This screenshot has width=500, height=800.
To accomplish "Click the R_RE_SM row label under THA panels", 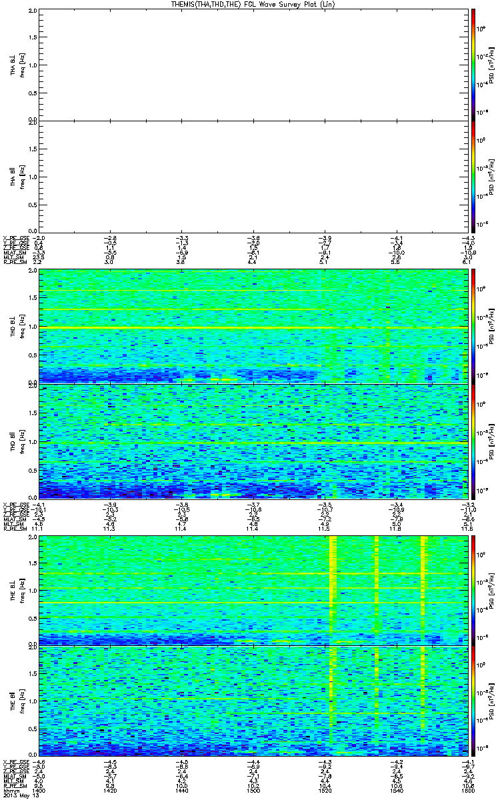I will coord(15,263).
